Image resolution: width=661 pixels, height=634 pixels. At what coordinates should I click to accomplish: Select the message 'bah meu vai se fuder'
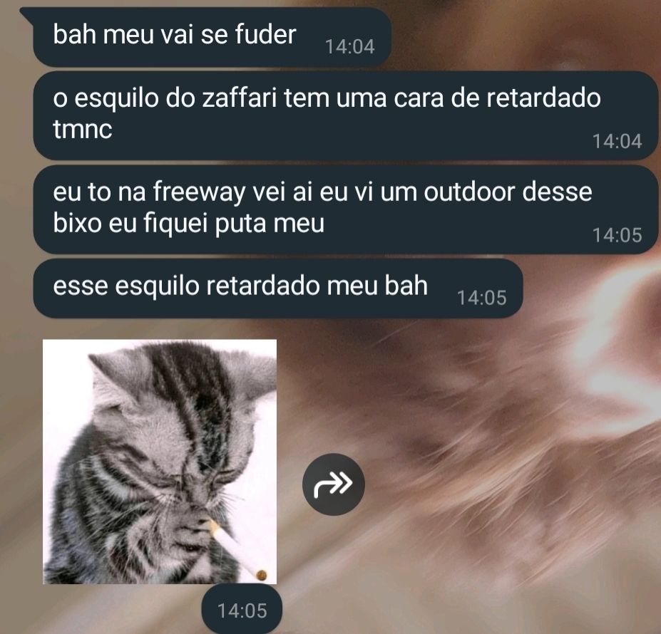click(212, 36)
